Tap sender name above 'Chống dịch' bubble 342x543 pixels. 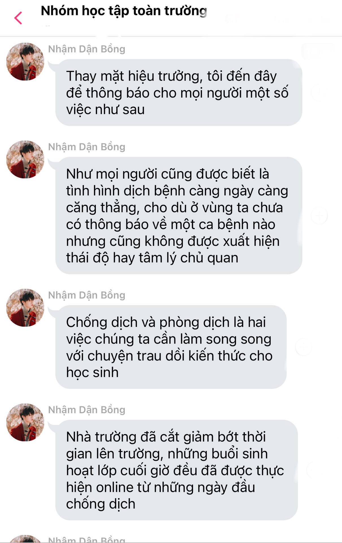point(87,295)
